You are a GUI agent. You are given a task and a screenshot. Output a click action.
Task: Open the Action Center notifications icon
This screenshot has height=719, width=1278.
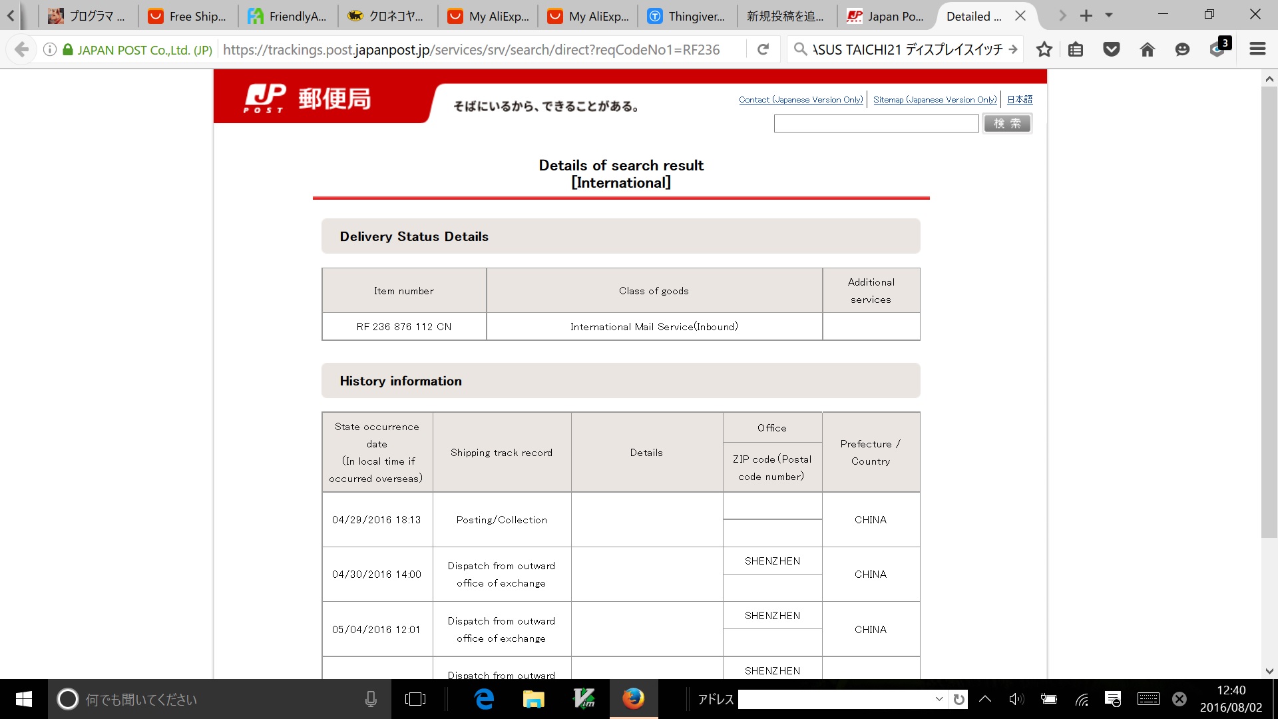[1113, 699]
